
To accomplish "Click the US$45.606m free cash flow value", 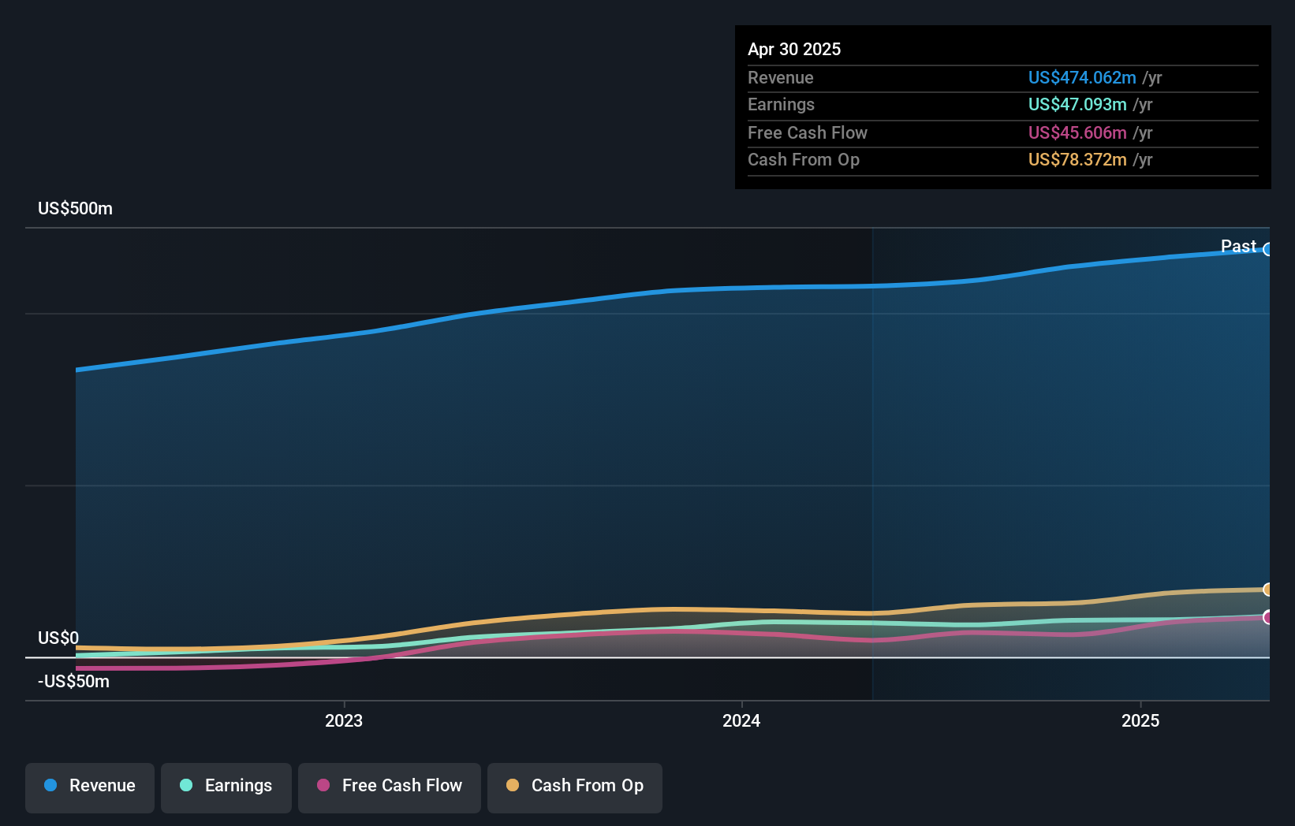I will (x=1077, y=132).
